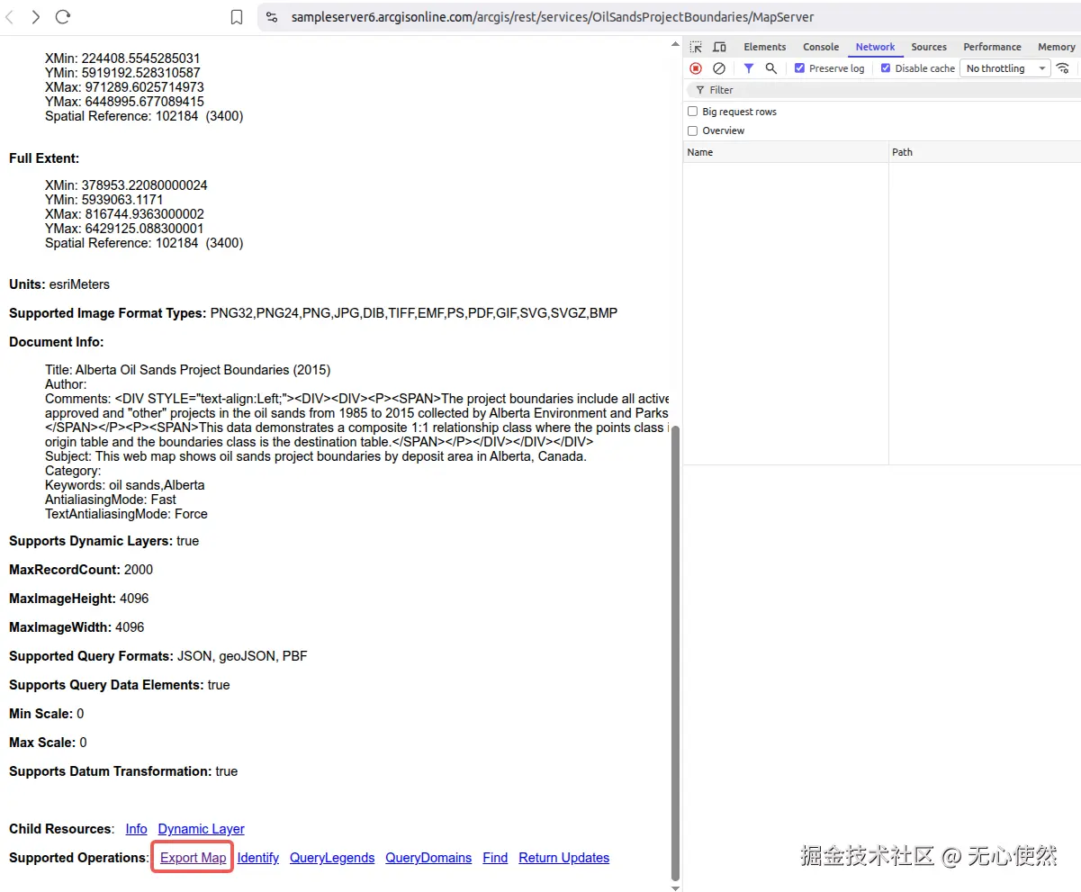
Task: Open the Dynamic Layer link
Action: [202, 829]
